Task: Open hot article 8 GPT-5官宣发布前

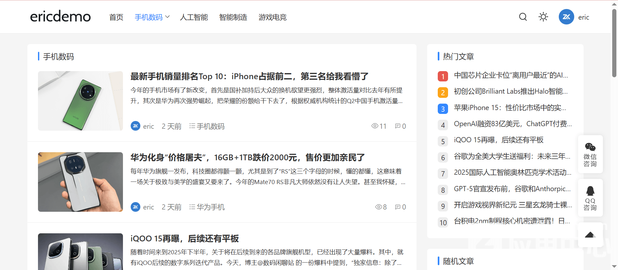Action: coord(512,189)
